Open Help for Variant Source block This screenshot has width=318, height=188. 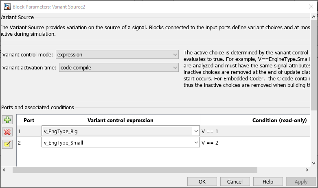click(268, 182)
